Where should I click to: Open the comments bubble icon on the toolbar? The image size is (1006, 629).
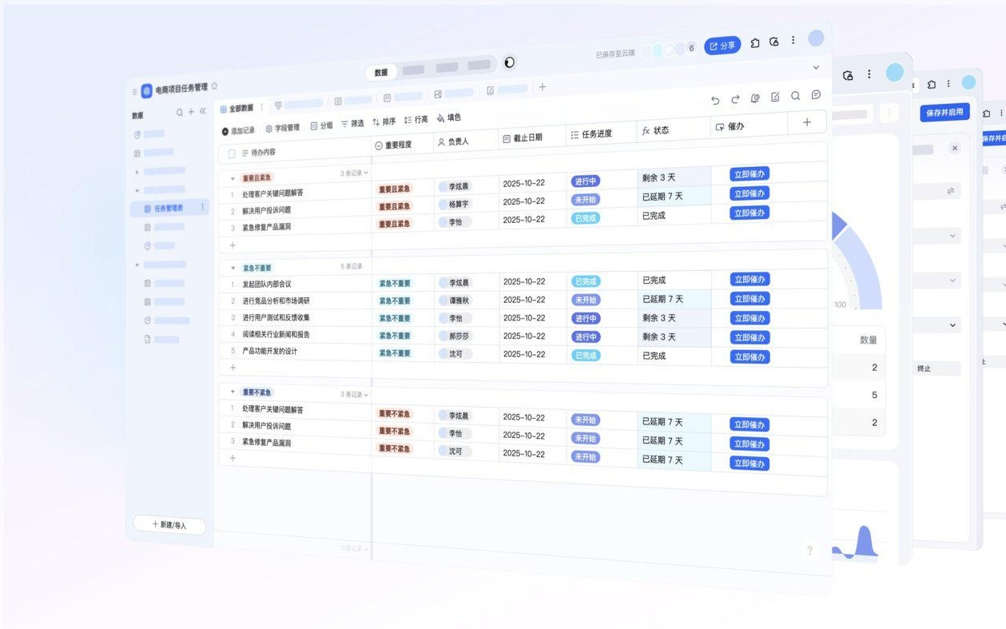[816, 95]
